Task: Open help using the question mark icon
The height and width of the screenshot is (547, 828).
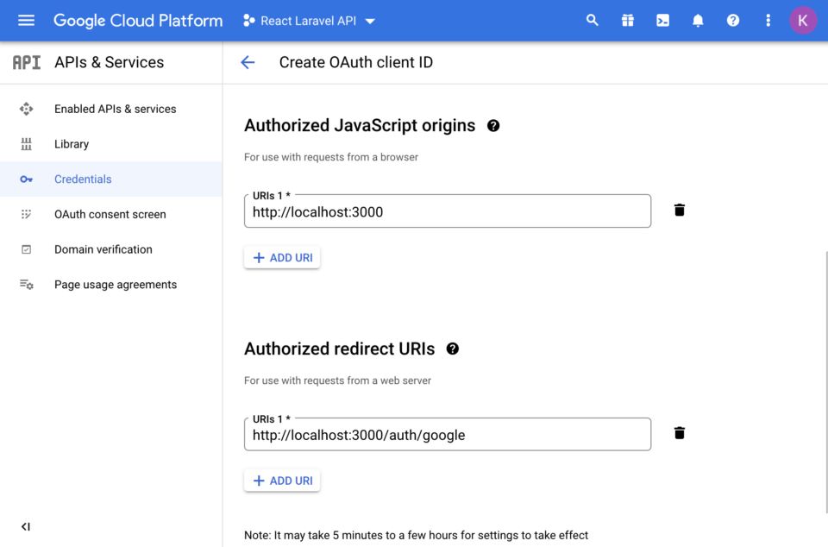Action: (732, 20)
